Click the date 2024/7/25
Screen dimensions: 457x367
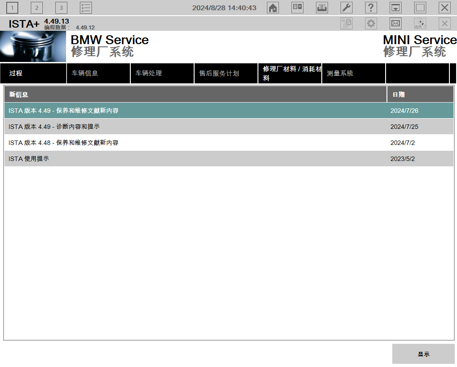[x=404, y=127]
